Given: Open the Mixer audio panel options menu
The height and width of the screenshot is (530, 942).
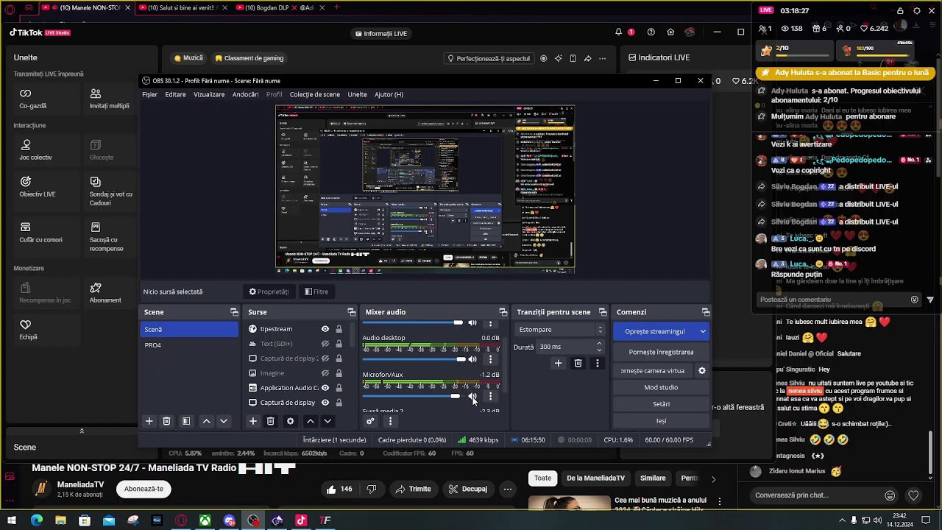Looking at the screenshot, I should click(390, 421).
